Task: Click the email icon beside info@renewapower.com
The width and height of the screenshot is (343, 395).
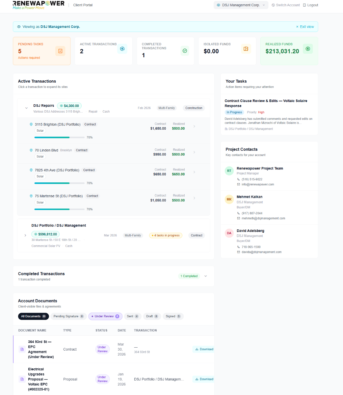Action: (238, 184)
